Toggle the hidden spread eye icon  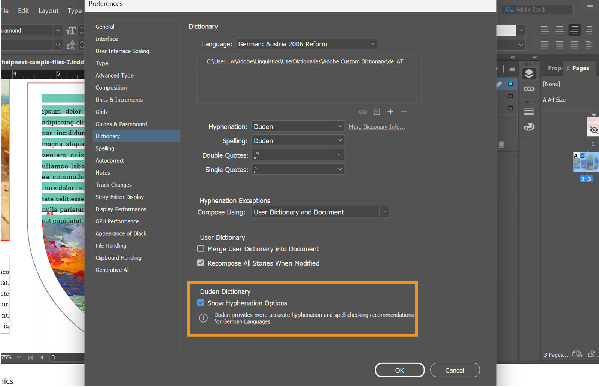[594, 130]
